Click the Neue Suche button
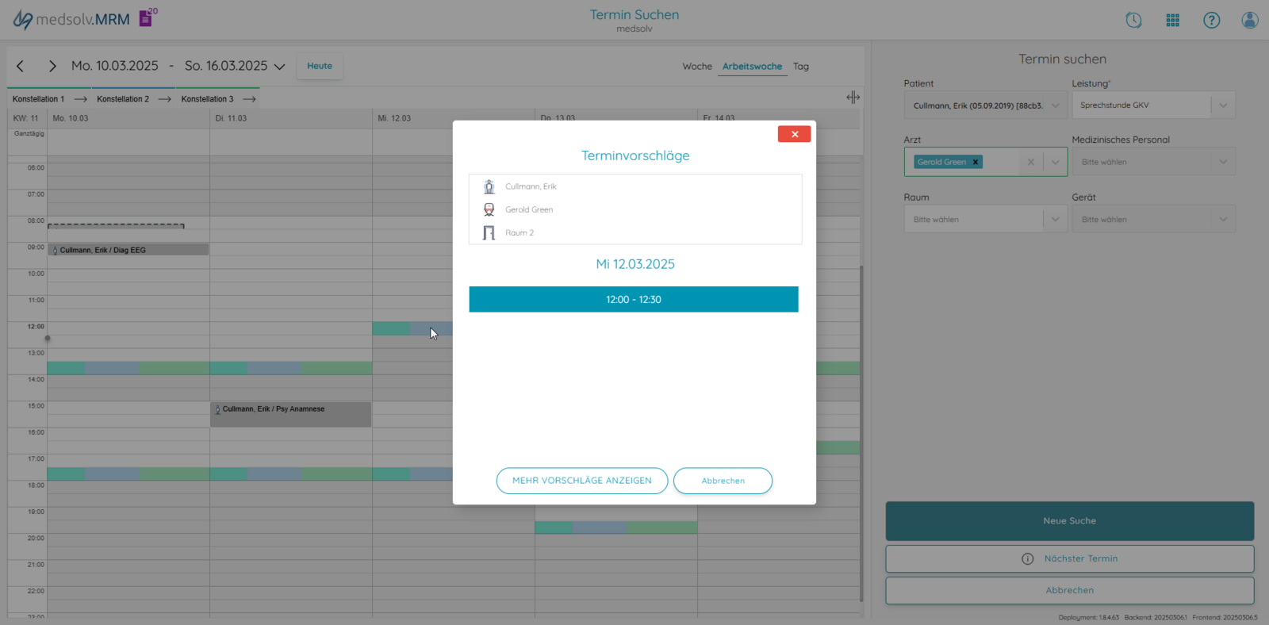The width and height of the screenshot is (1269, 625). tap(1069, 521)
